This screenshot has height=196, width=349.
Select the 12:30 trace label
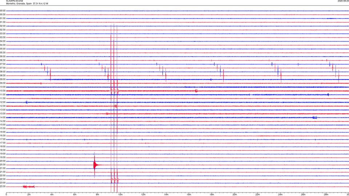pos(3,106)
